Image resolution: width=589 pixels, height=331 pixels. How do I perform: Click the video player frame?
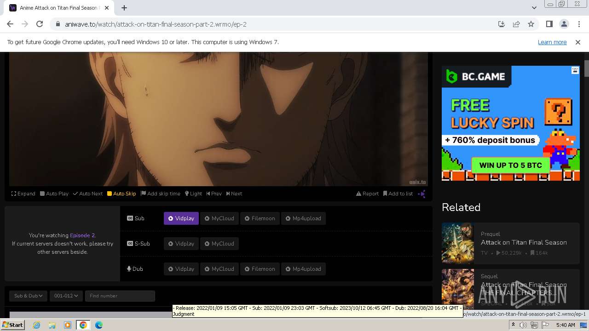(219, 119)
